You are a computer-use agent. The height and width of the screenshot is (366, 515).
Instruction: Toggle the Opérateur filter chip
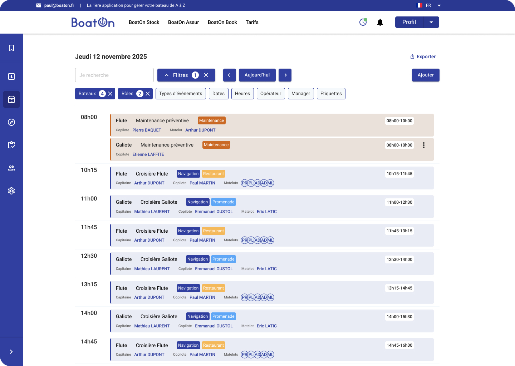pos(271,93)
